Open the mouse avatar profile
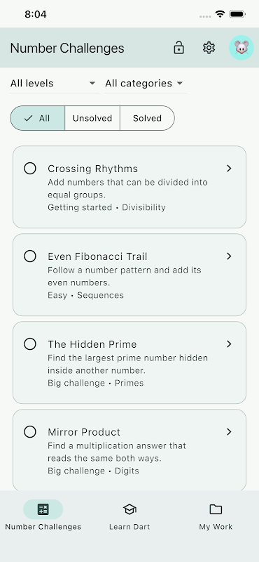Image resolution: width=259 pixels, height=562 pixels. pyautogui.click(x=241, y=48)
